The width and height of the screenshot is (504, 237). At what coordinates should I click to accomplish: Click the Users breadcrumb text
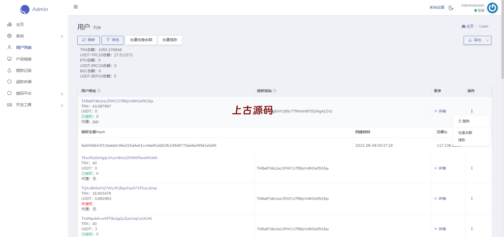(484, 26)
